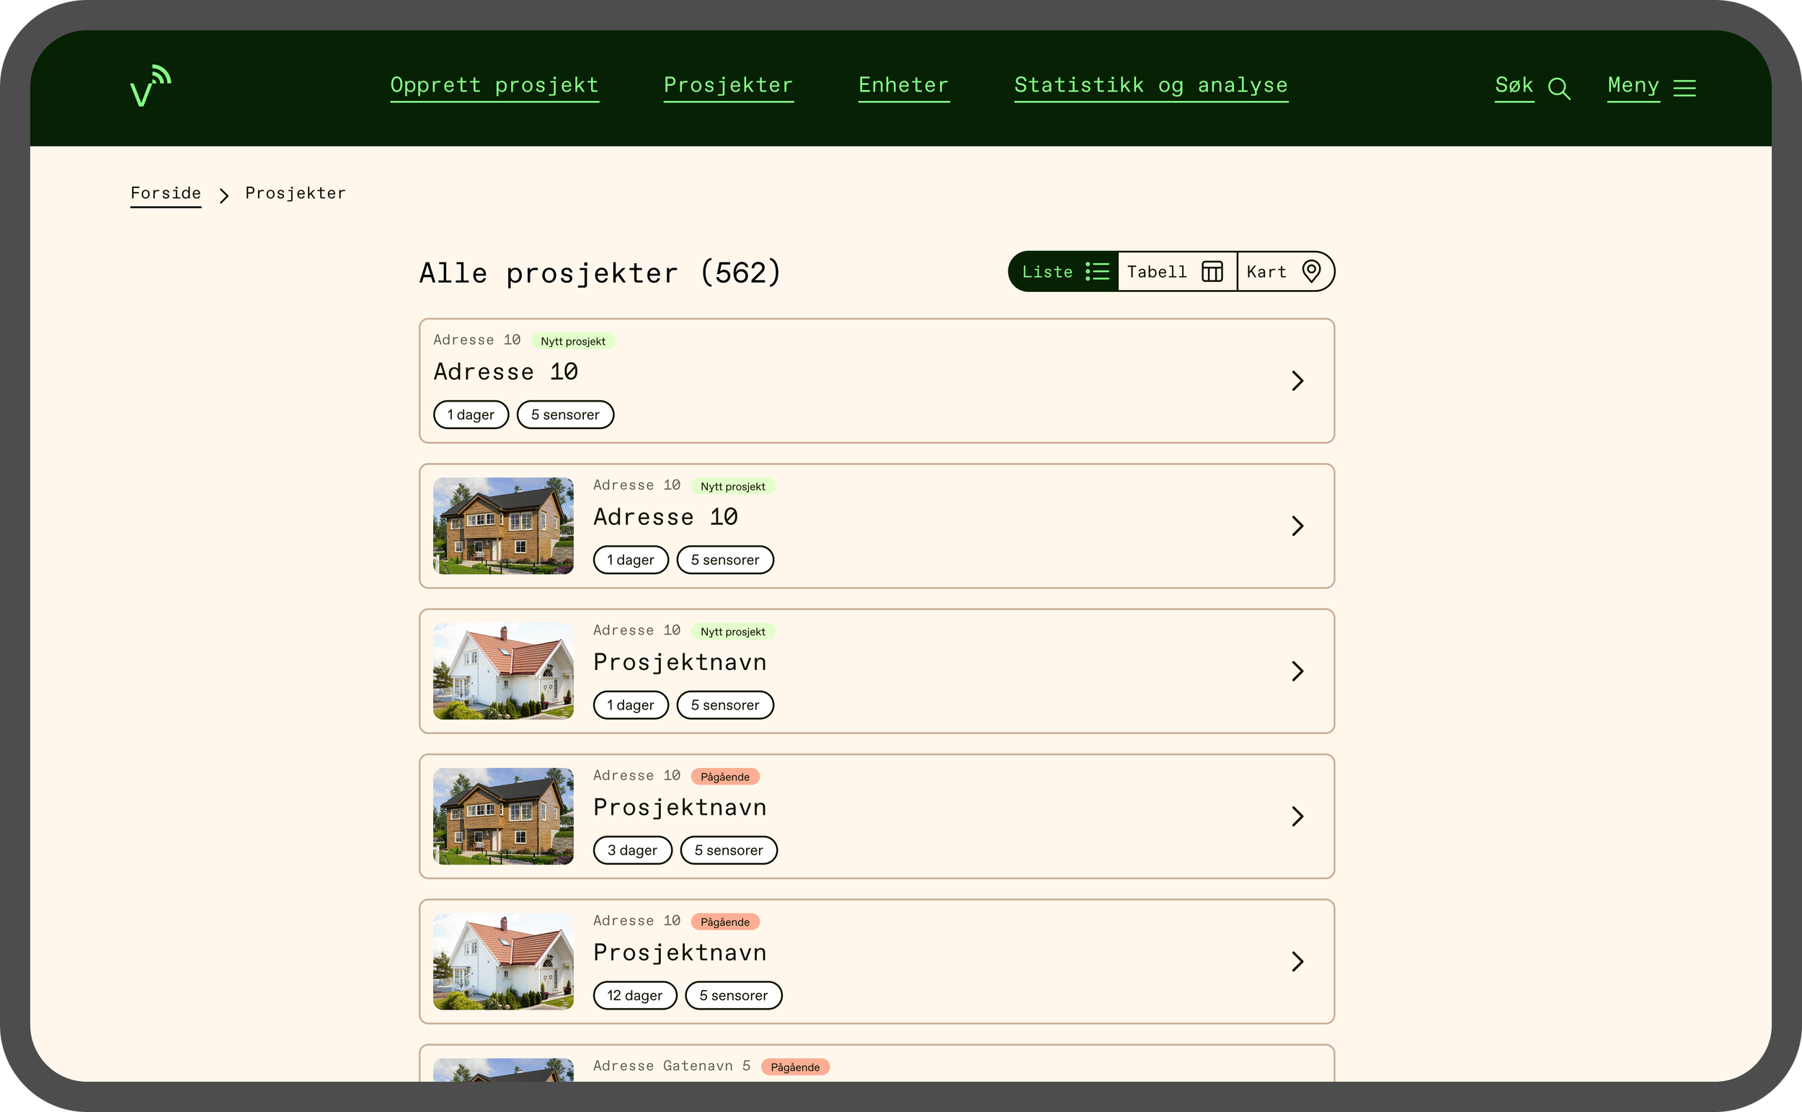
Task: Open chevron of Prosjektnavn card with 3 dager
Action: pos(1298,816)
